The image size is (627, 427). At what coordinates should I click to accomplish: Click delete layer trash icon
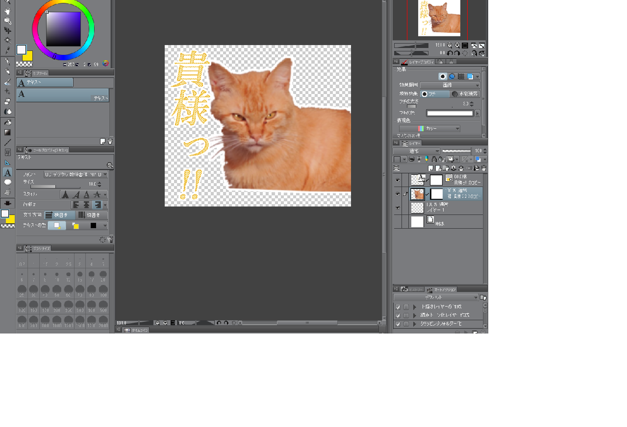(484, 168)
